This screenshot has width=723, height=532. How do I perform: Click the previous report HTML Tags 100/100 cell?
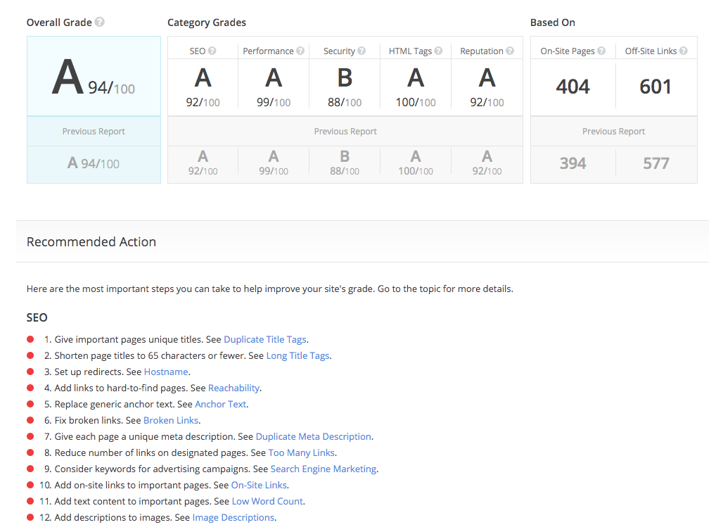[x=416, y=163]
